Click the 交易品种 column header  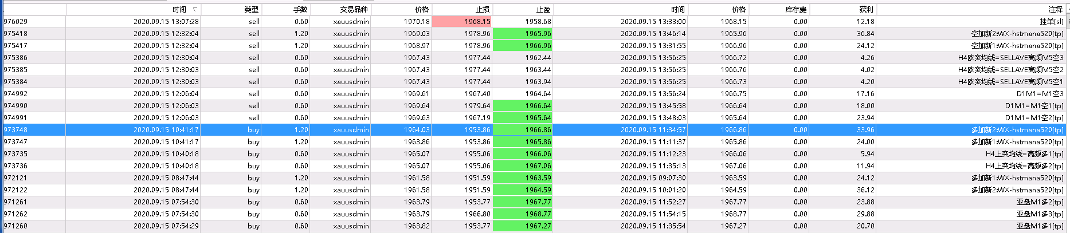coord(354,9)
